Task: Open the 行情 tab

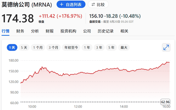Action: tap(6, 31)
